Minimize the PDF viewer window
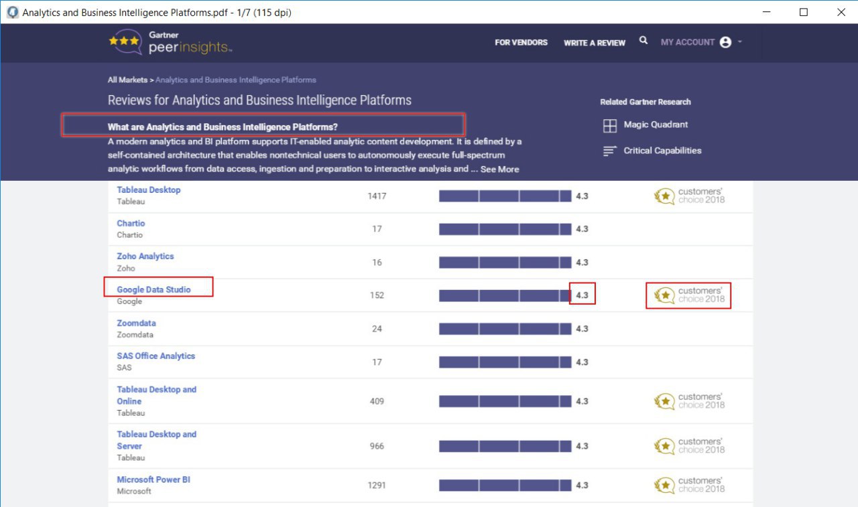Viewport: 858px width, 507px height. point(766,12)
